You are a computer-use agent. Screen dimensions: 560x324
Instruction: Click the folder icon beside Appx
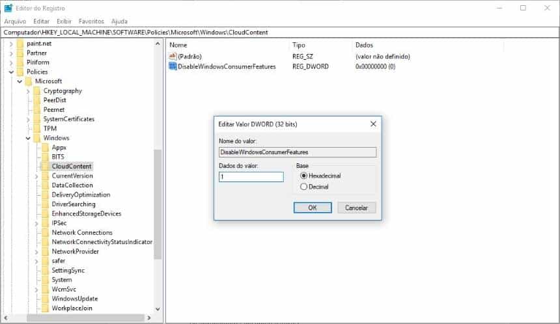[46, 148]
